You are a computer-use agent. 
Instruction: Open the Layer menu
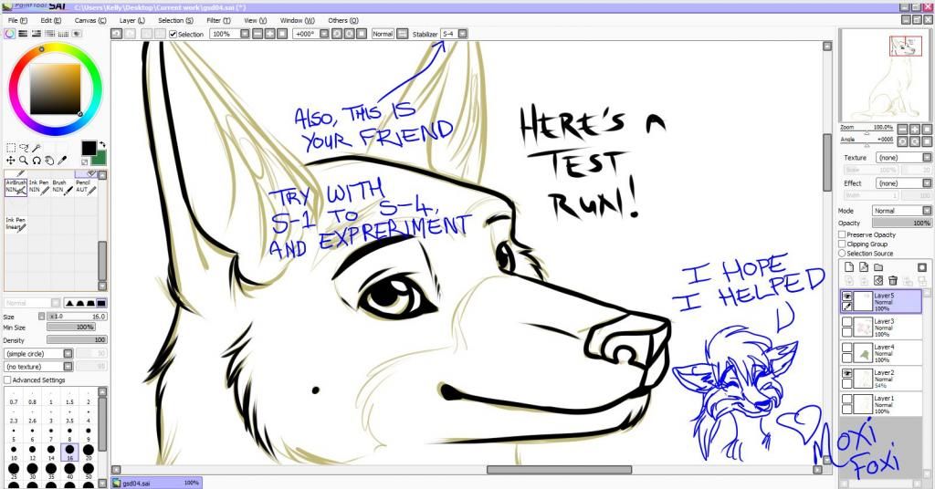pyautogui.click(x=132, y=19)
